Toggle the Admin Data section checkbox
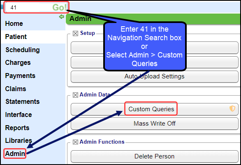241x165 pixels. 75,95
